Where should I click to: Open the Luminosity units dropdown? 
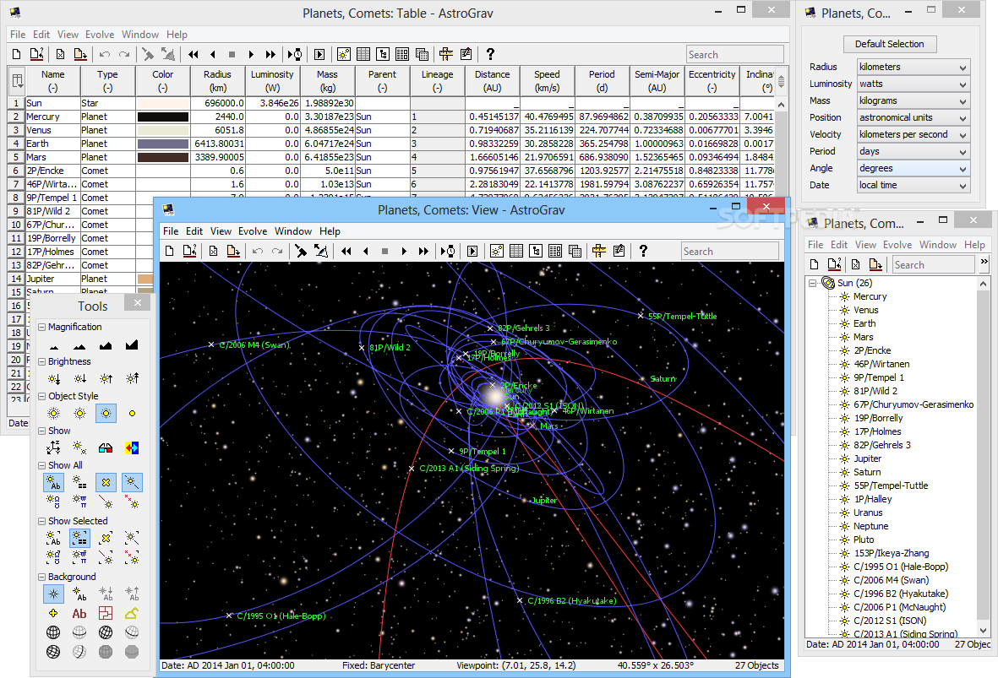(x=913, y=84)
